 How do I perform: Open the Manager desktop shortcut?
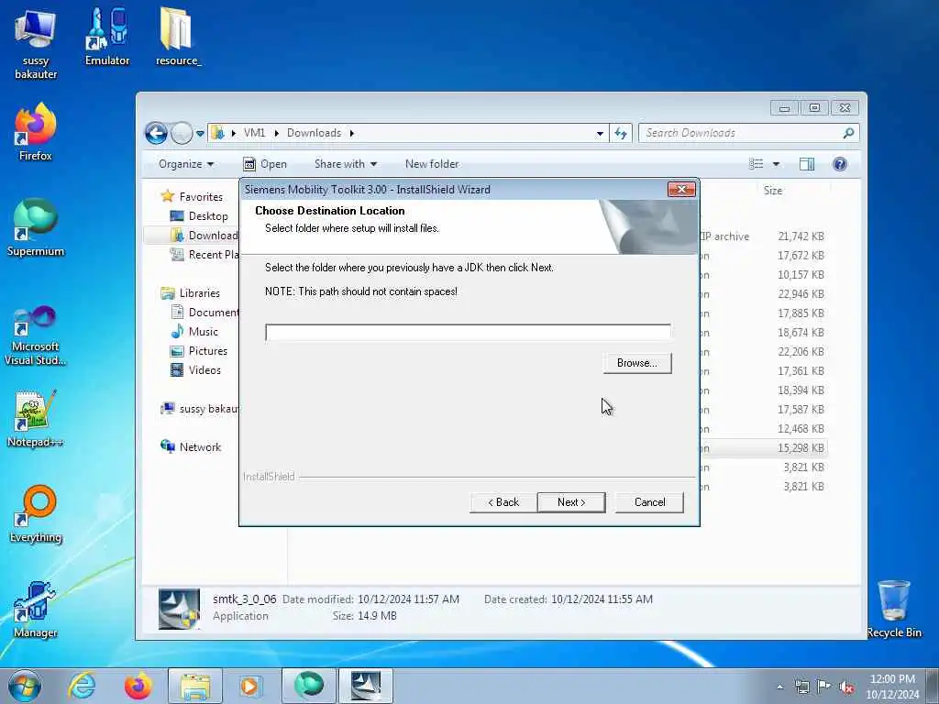36,609
